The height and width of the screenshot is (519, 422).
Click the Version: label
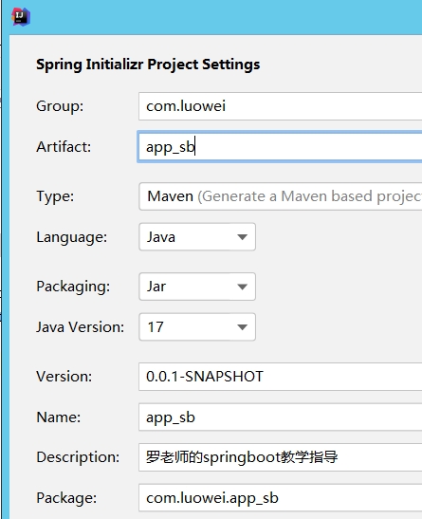(x=64, y=377)
